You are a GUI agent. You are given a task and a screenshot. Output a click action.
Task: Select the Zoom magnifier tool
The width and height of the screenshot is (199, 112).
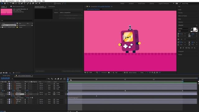pos(7,3)
